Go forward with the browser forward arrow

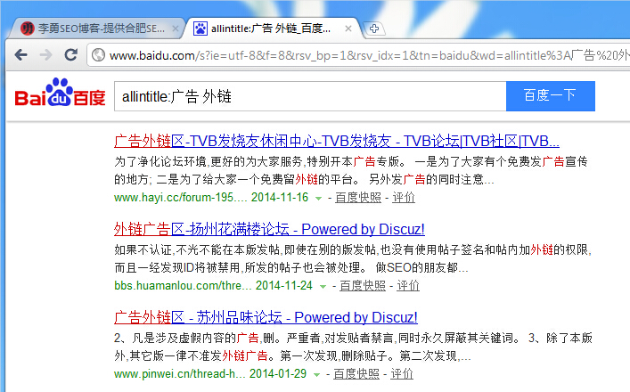click(x=45, y=54)
